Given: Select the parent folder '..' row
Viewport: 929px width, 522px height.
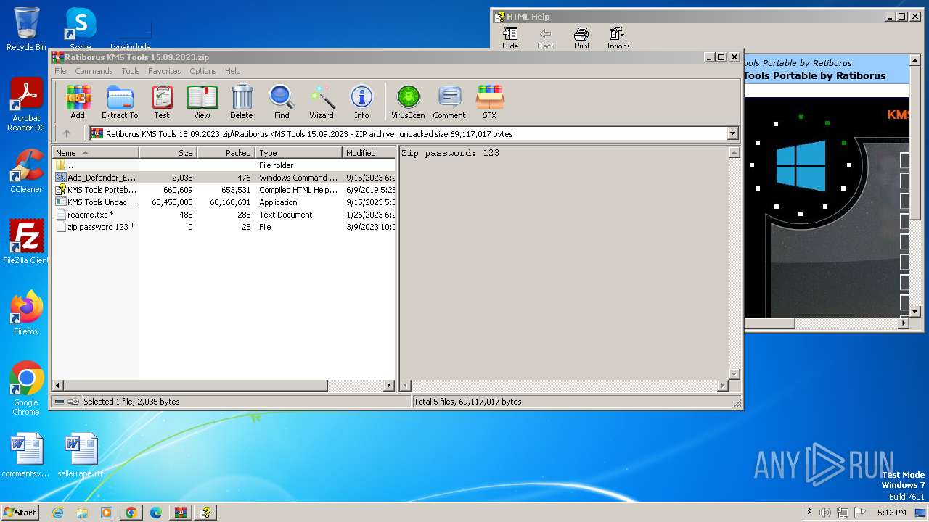Looking at the screenshot, I should click(x=224, y=165).
